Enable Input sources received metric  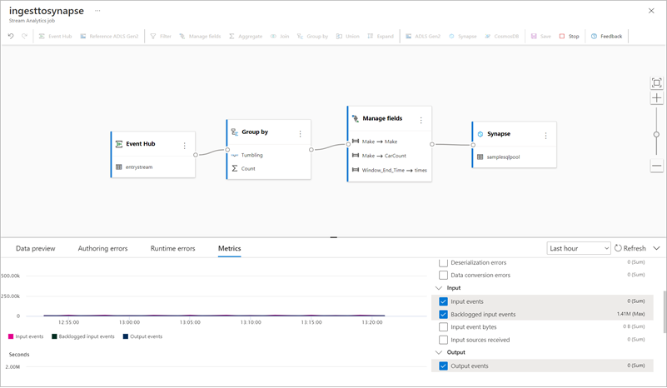coord(443,340)
